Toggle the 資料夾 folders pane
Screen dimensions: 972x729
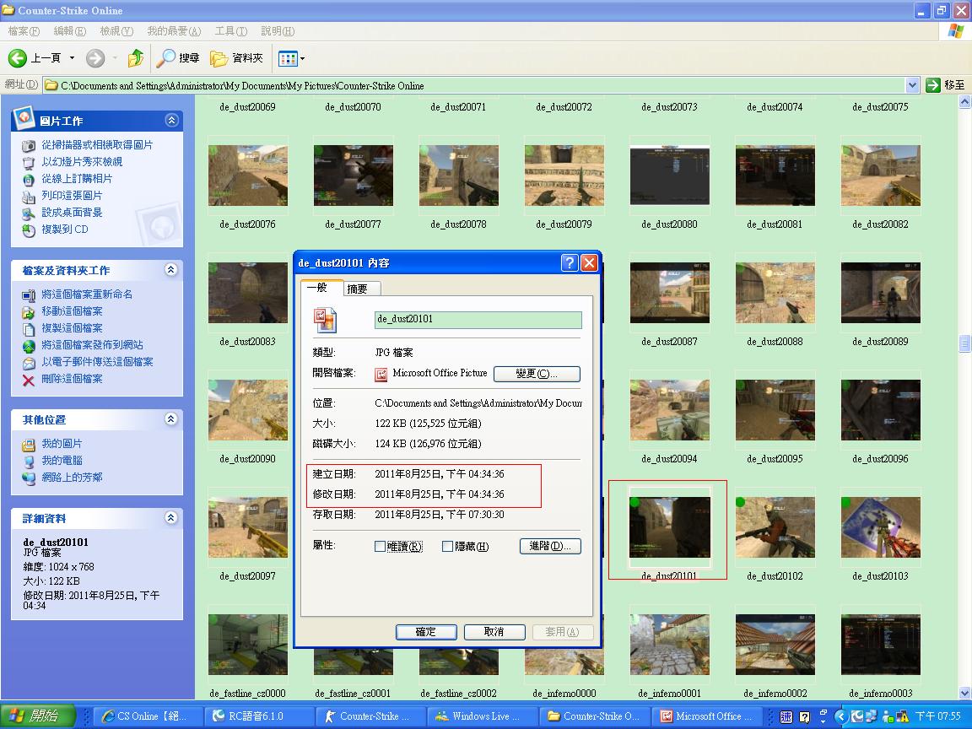coord(237,58)
